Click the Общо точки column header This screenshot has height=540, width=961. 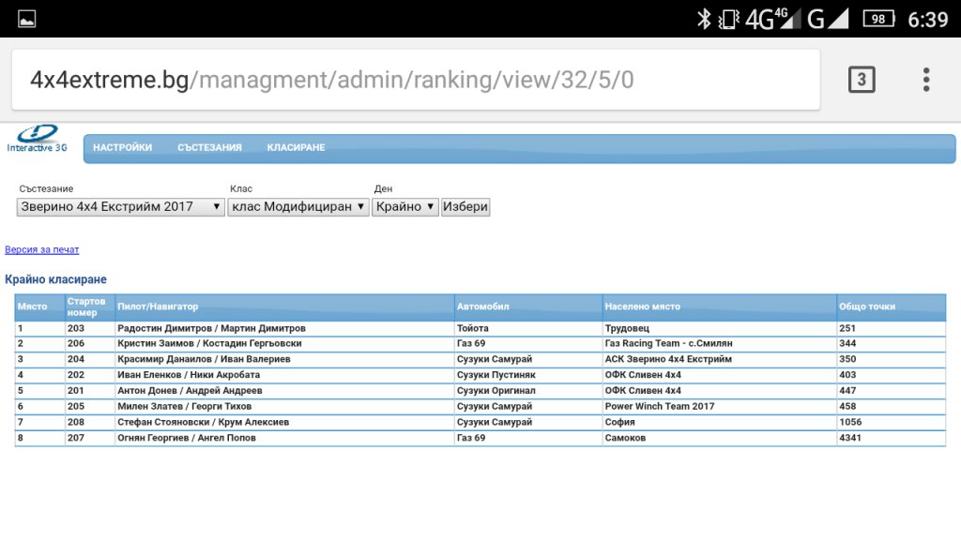pos(867,307)
